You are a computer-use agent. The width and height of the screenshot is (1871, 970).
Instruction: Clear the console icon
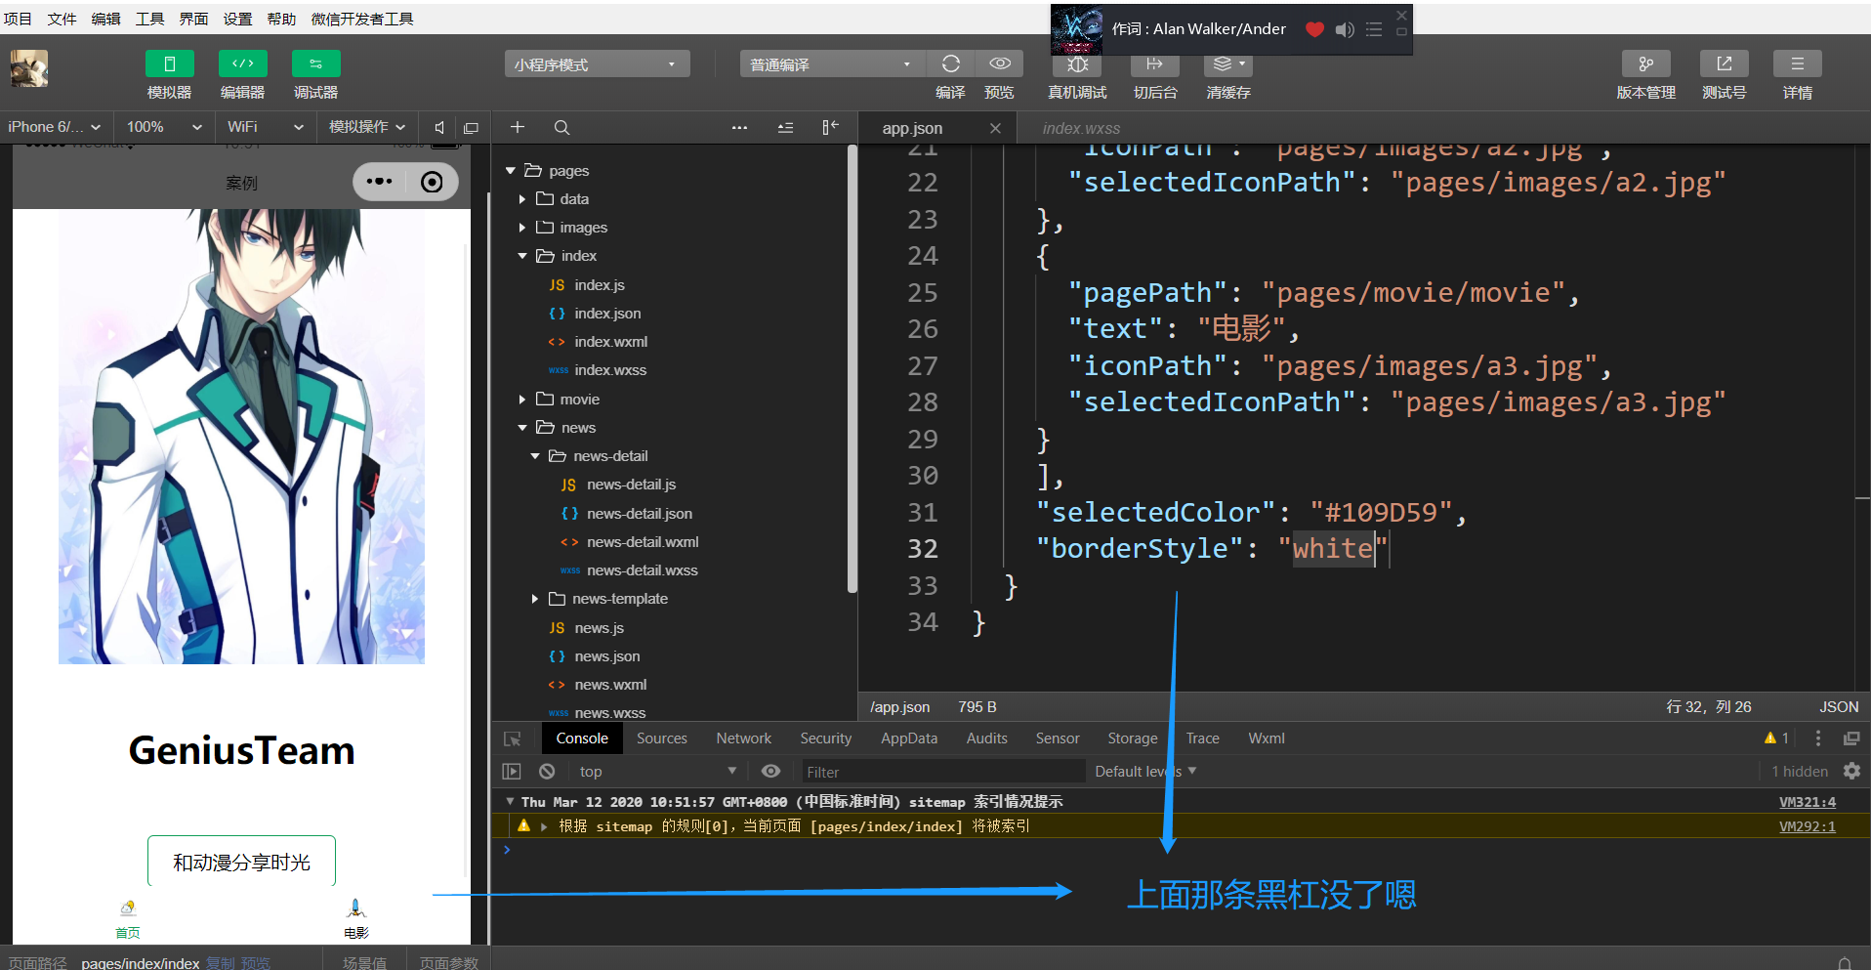pyautogui.click(x=547, y=772)
